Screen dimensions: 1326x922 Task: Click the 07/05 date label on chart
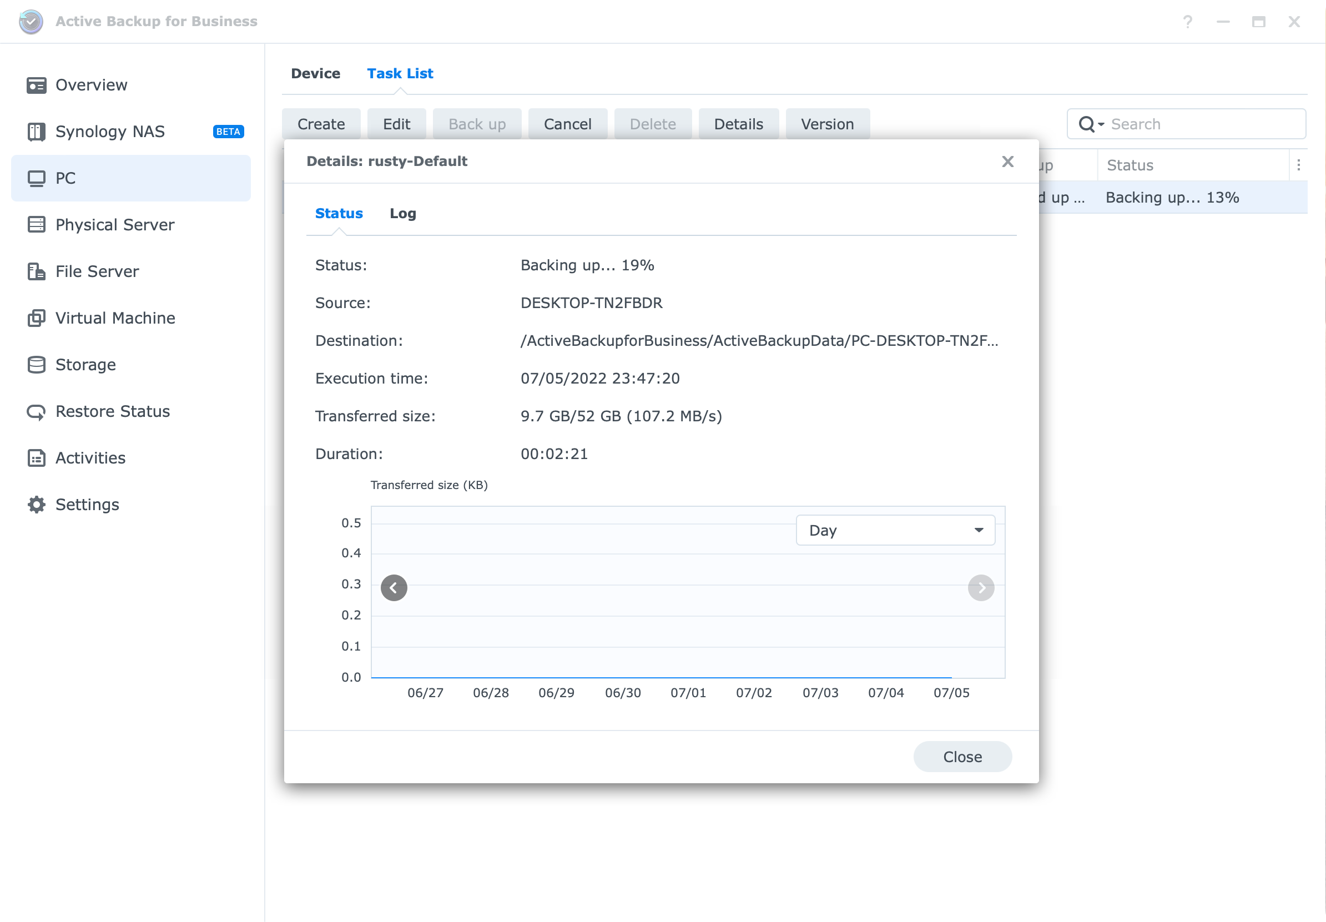951,693
